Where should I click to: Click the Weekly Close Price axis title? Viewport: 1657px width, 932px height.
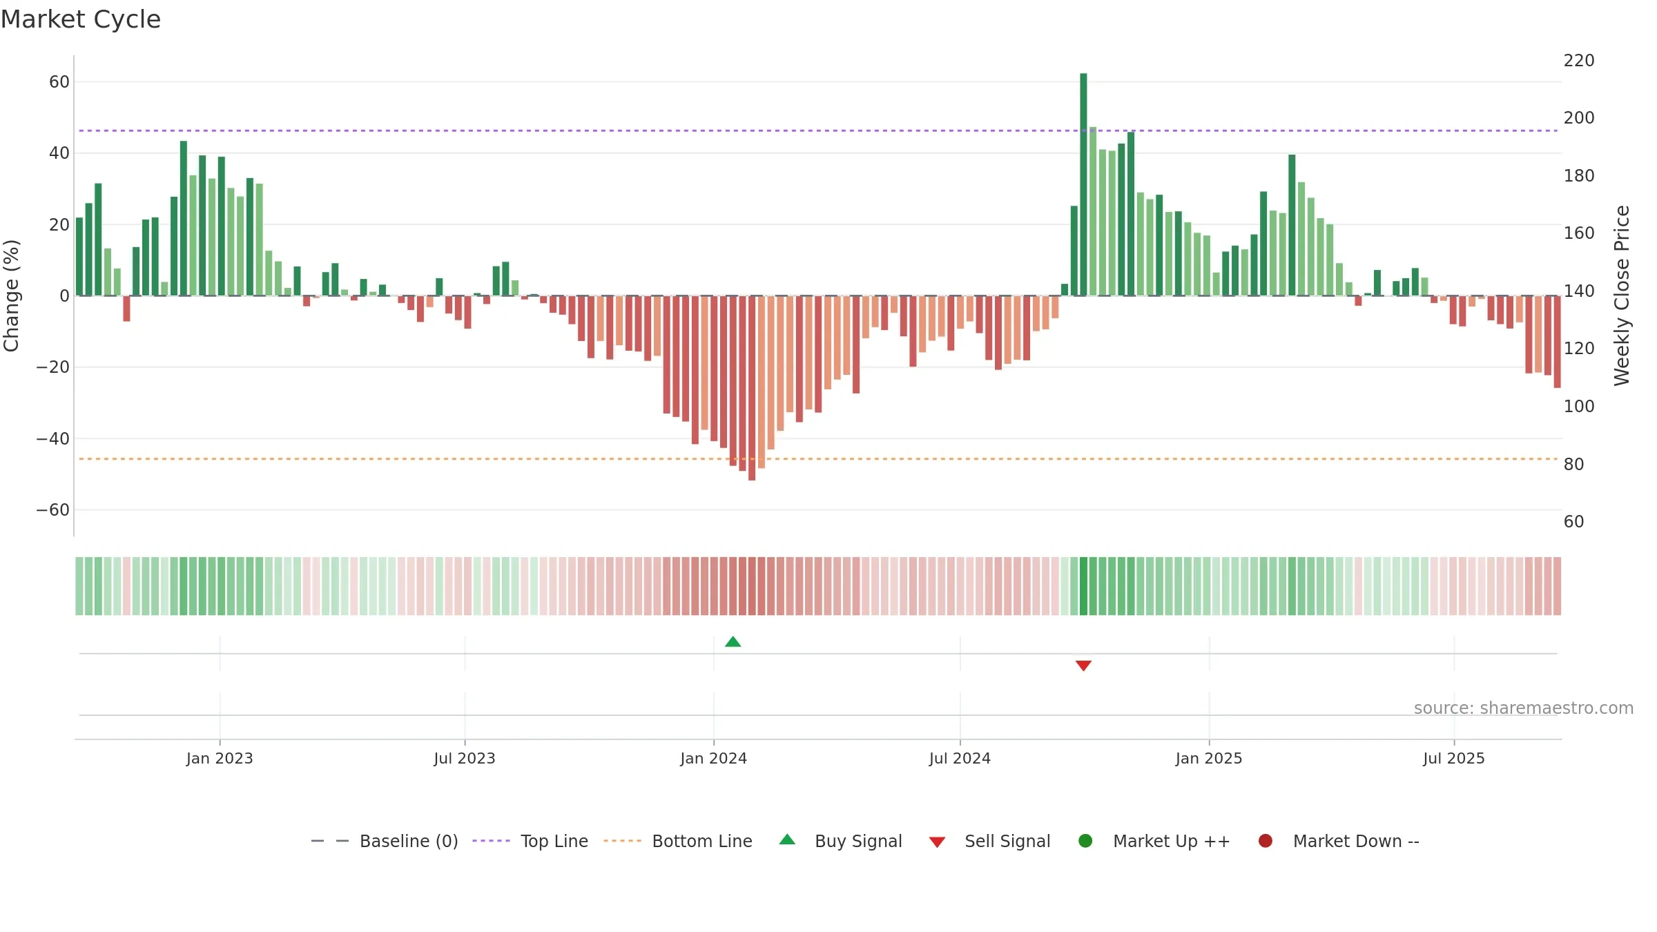pos(1622,295)
